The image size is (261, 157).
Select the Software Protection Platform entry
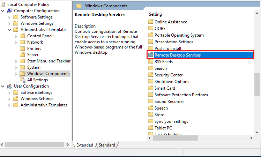coord(181,95)
